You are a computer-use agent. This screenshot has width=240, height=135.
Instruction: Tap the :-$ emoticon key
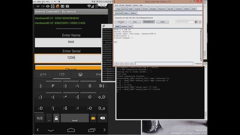coord(65,108)
